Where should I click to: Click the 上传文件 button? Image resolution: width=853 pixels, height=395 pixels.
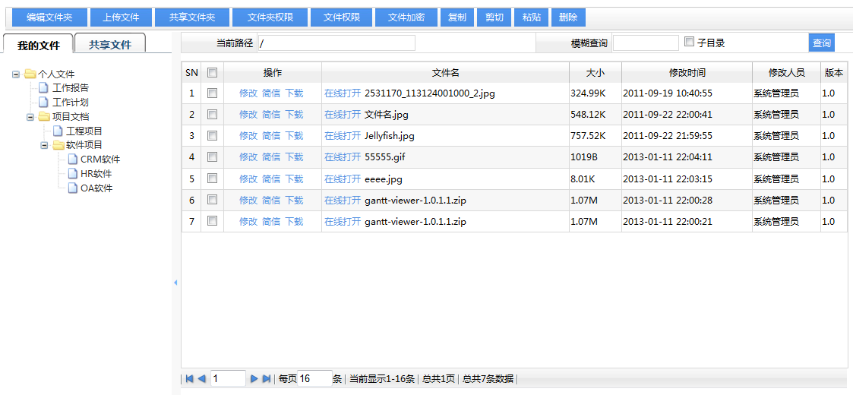[x=121, y=17]
